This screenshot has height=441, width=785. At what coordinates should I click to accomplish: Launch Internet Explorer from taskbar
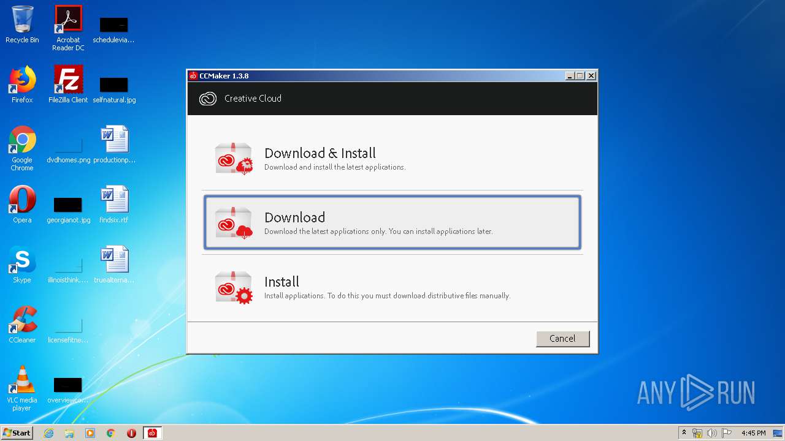48,433
